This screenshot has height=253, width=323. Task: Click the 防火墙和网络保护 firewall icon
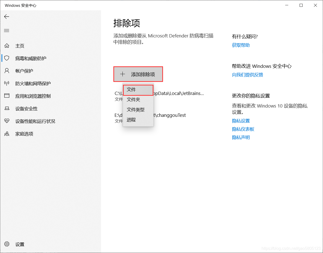tap(7, 83)
